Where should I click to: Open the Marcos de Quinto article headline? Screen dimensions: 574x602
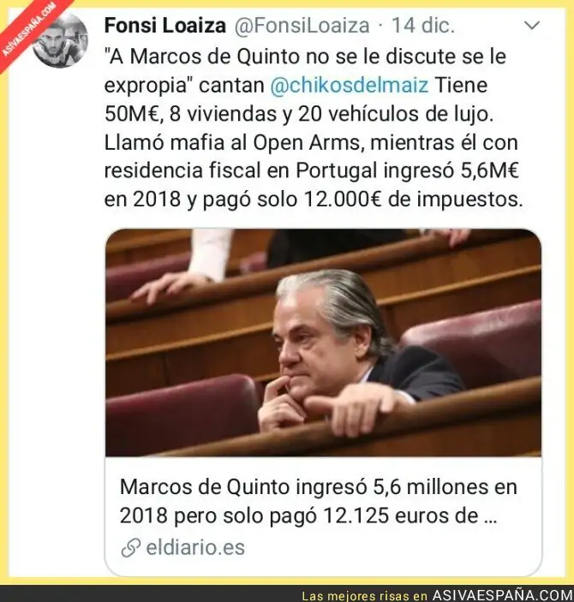point(318,501)
